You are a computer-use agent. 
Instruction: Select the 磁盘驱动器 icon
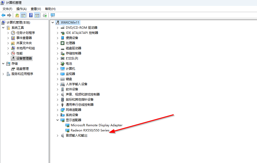[63, 48]
